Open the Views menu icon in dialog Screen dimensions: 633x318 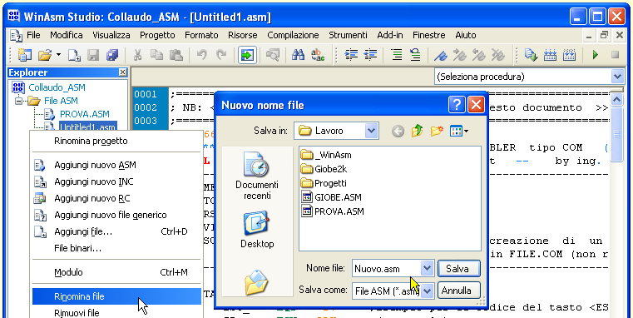pyautogui.click(x=459, y=131)
